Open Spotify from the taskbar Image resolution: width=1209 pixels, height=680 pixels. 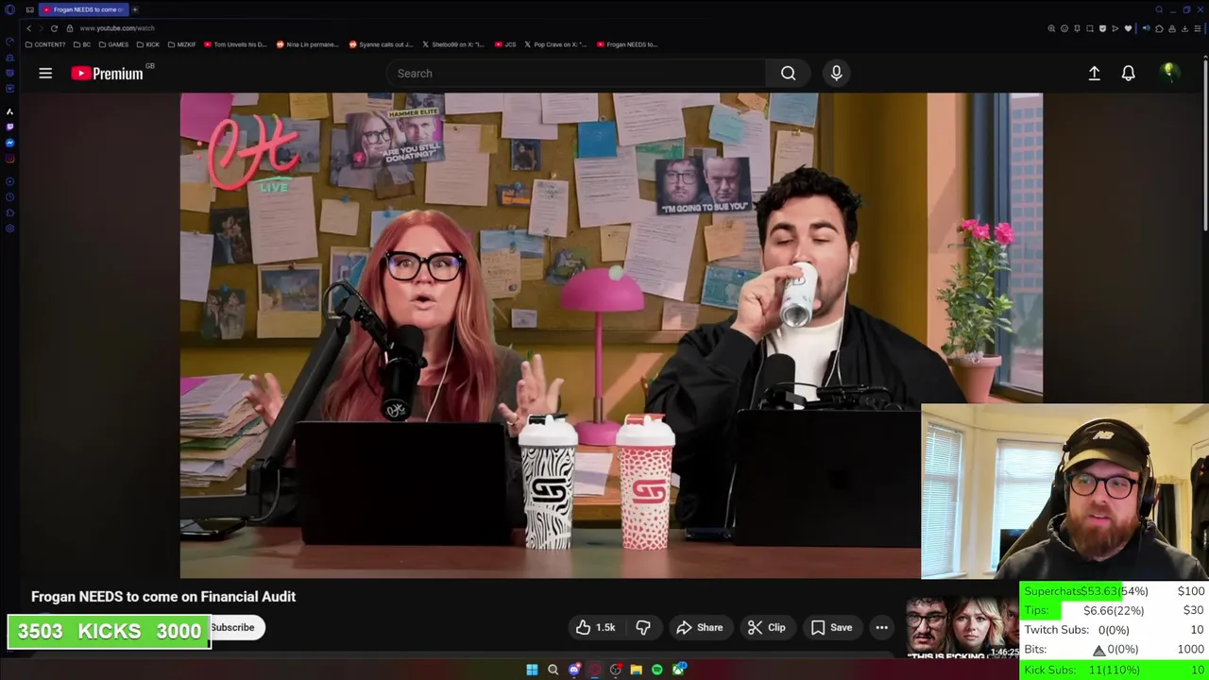tap(656, 670)
